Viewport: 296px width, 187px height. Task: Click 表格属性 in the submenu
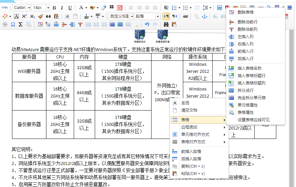point(245,112)
